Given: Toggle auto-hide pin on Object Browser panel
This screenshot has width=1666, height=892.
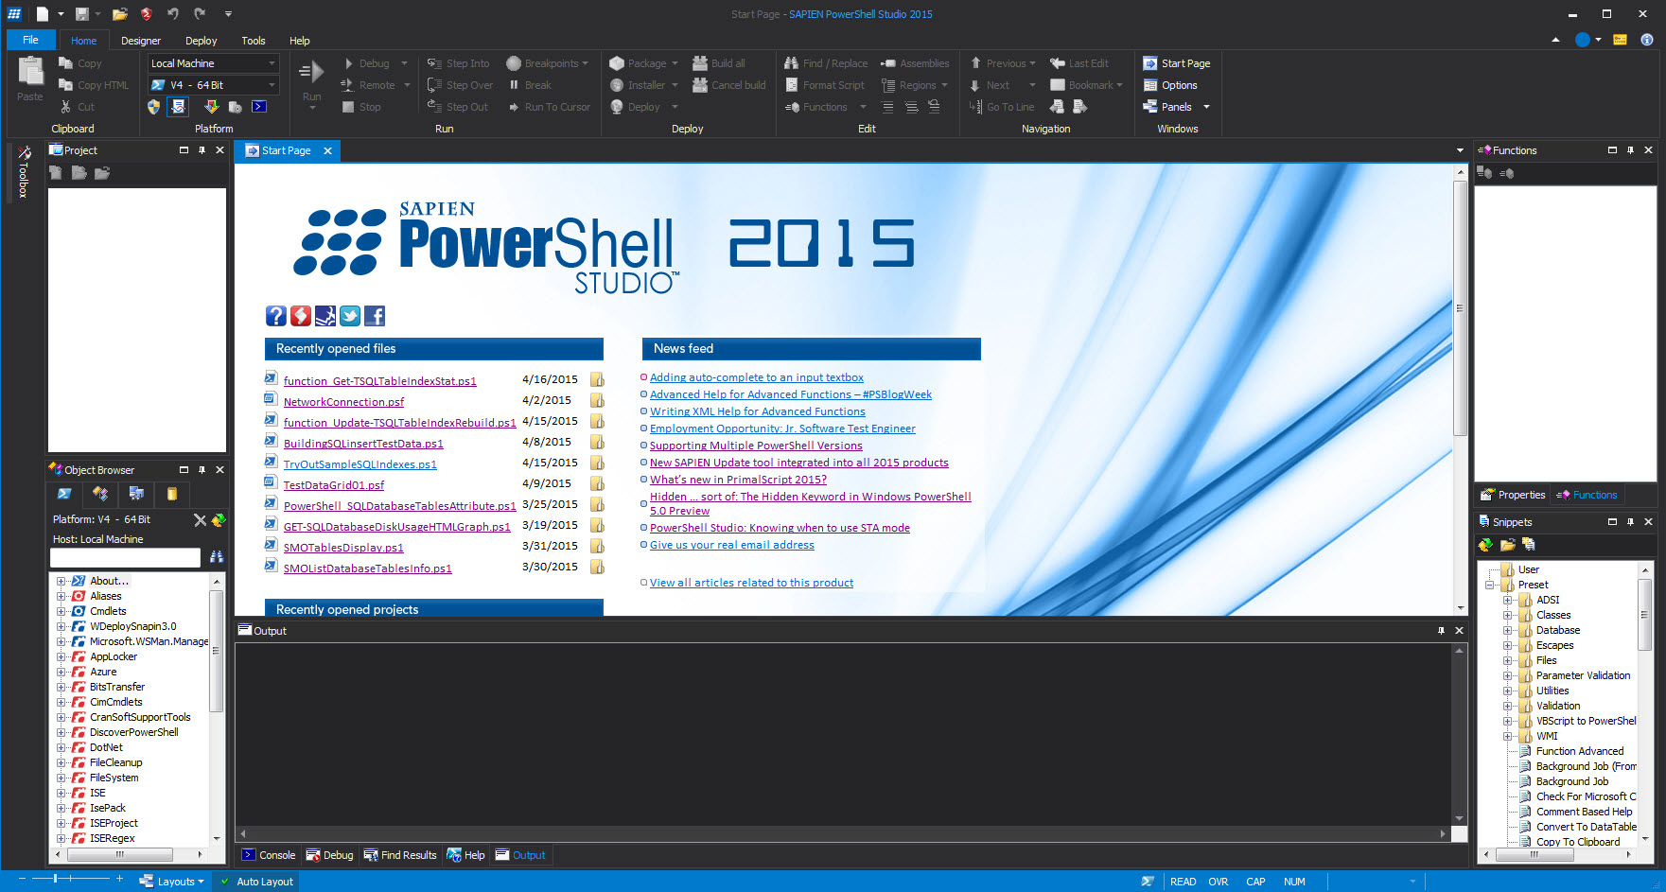Looking at the screenshot, I should pos(202,470).
